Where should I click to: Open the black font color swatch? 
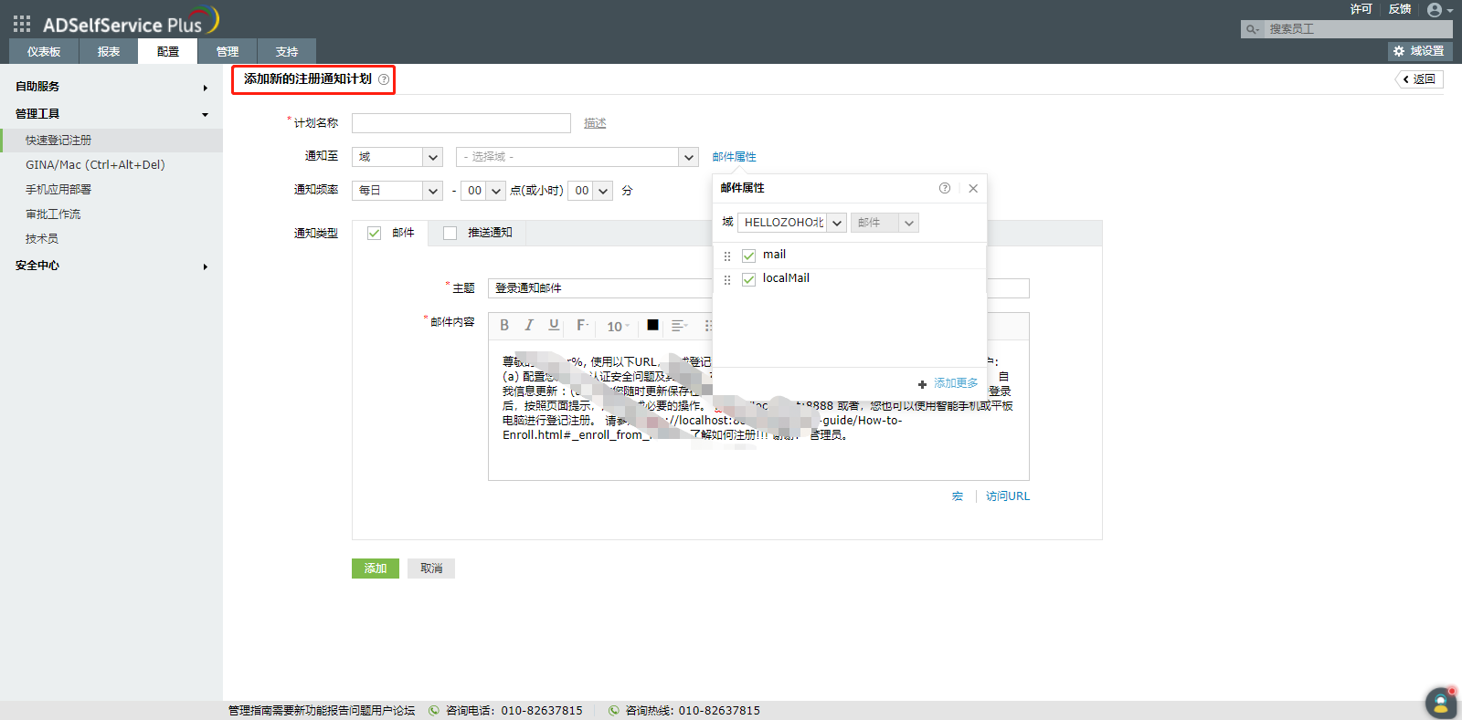(x=652, y=325)
